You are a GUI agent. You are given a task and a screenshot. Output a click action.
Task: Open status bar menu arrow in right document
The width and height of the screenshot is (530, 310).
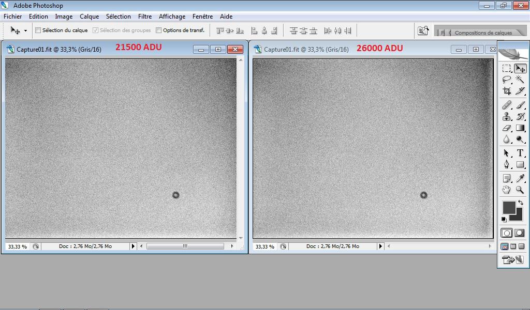(x=380, y=246)
